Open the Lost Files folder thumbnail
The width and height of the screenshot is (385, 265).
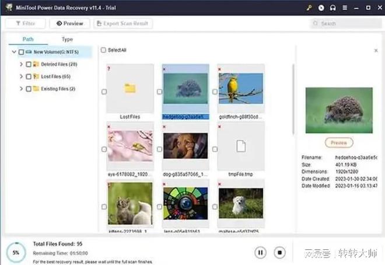click(x=130, y=88)
